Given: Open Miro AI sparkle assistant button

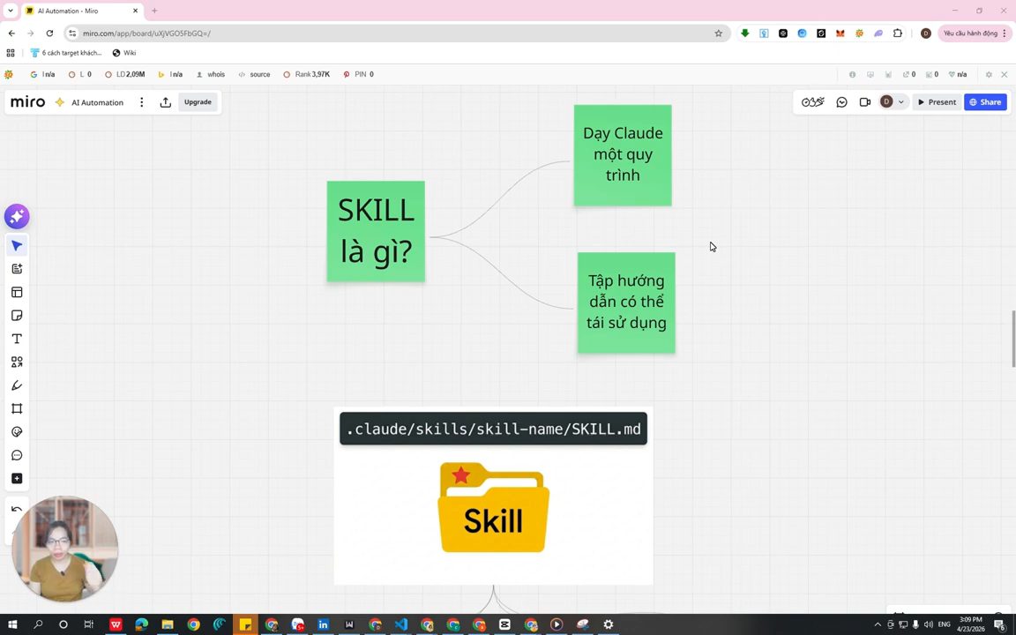Looking at the screenshot, I should (x=17, y=216).
